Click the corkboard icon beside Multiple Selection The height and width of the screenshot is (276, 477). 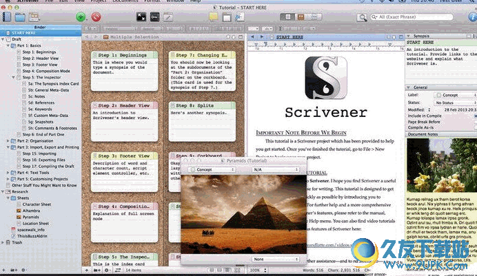pos(106,37)
